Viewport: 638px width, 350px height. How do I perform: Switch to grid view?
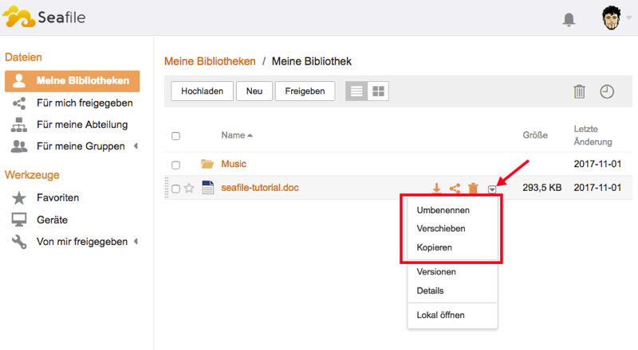pyautogui.click(x=378, y=91)
